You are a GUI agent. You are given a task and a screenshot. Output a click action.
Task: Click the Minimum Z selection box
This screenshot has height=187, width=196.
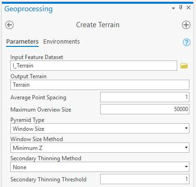point(100,148)
